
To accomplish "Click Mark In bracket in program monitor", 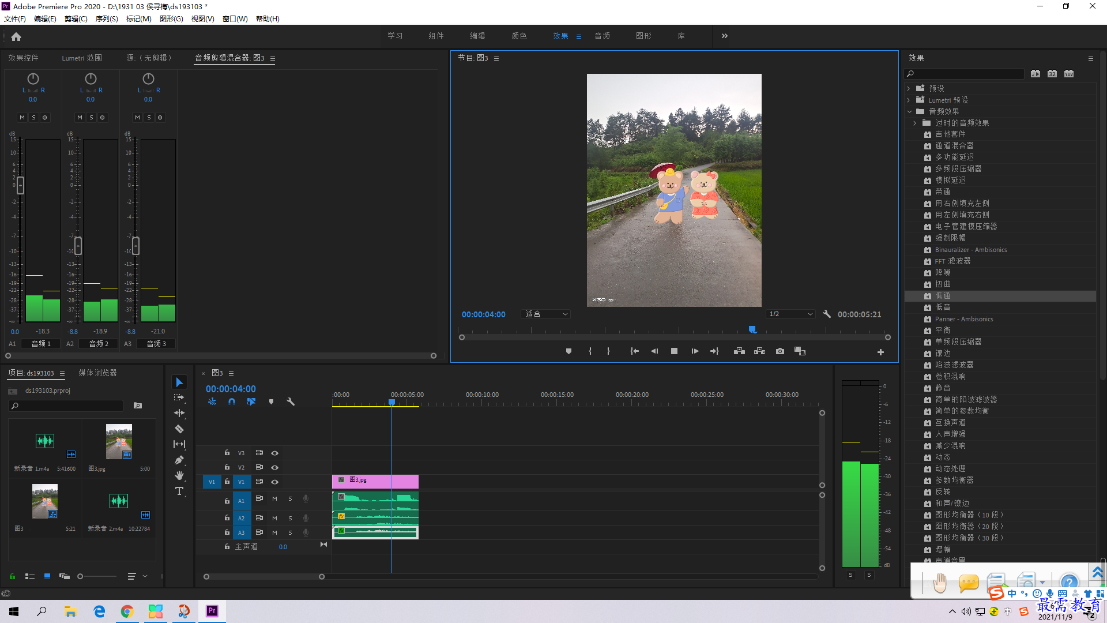I will (x=590, y=351).
